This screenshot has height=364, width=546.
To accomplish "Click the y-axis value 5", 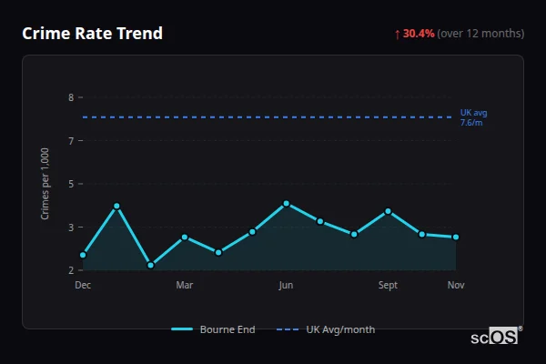I will tap(71, 184).
